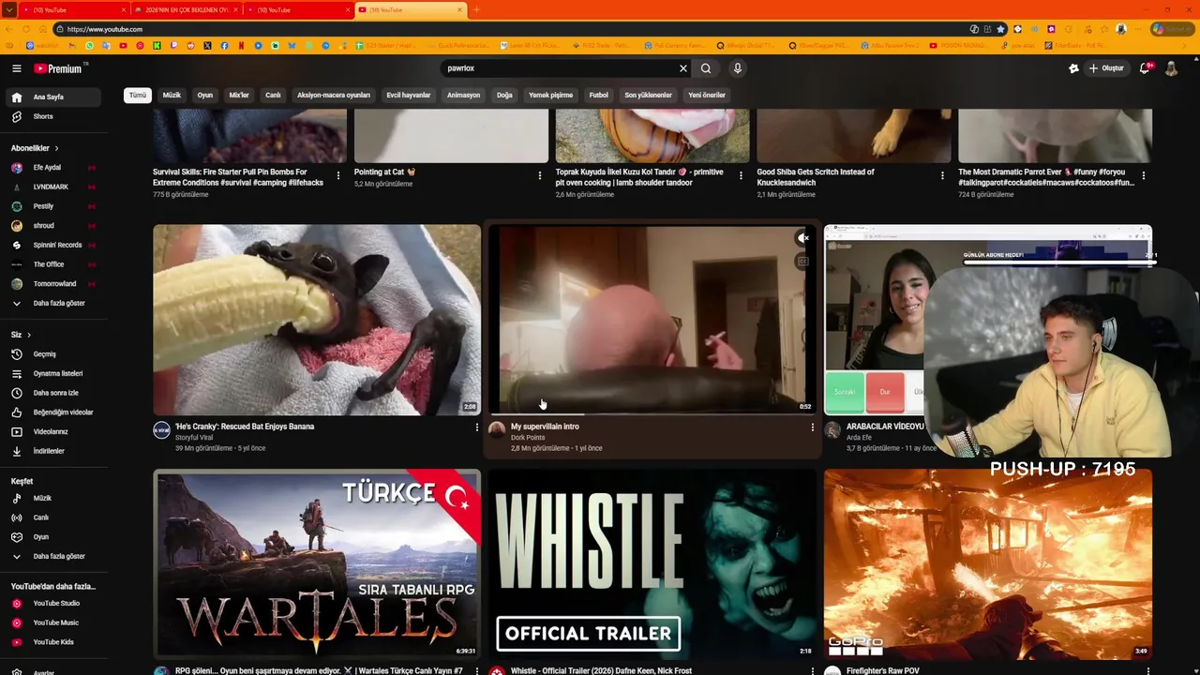The image size is (1200, 675).
Task: Open options for Most Dramatic Parrot video
Action: point(1144,175)
